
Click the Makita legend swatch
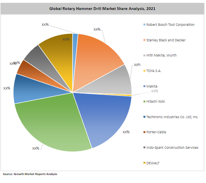tap(144, 86)
